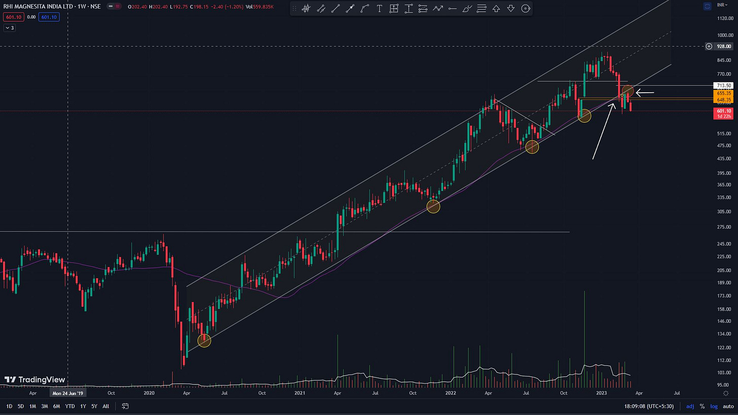Click the Vol 559.835K volume value
This screenshot has width=738, height=415.
260,7
